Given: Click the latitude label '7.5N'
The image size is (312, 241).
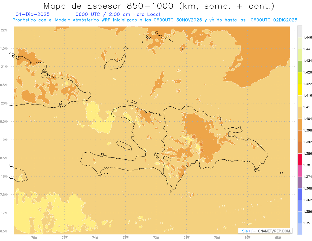Looking at the screenshot, I should 4,195.
